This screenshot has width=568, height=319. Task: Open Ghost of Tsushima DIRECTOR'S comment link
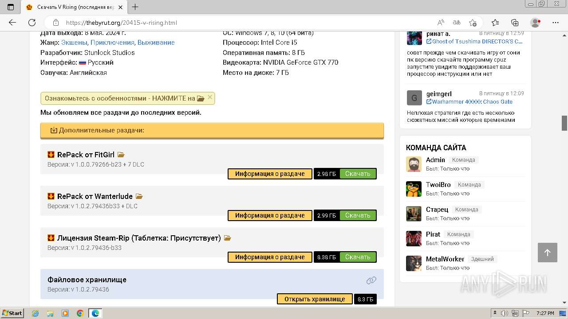pyautogui.click(x=474, y=41)
